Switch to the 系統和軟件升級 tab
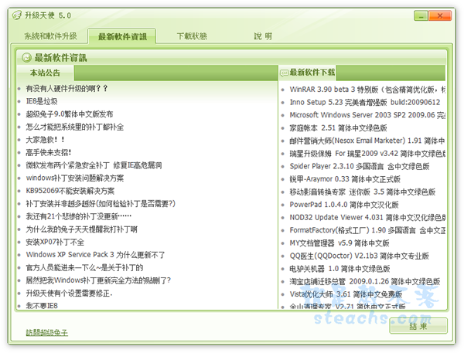 click(50, 36)
